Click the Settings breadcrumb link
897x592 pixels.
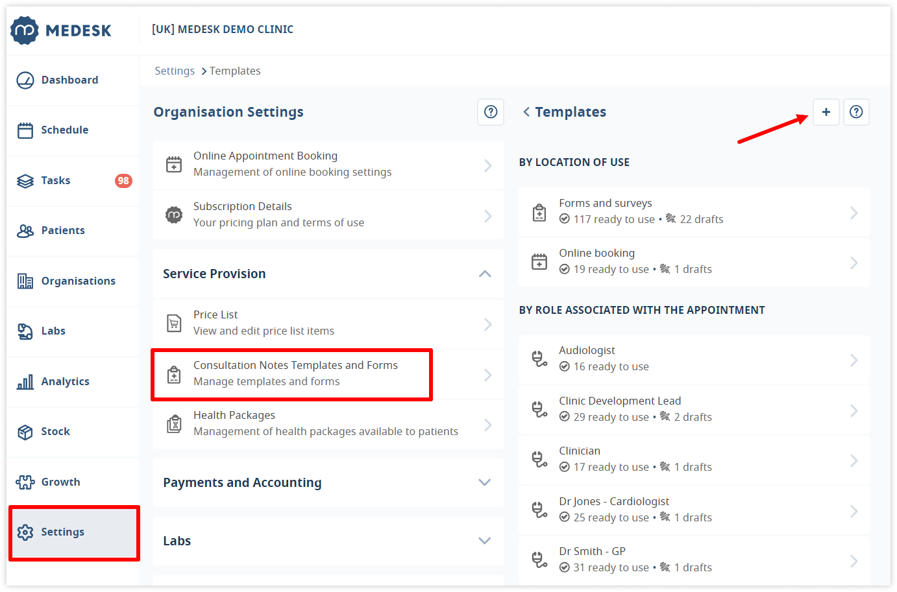175,71
